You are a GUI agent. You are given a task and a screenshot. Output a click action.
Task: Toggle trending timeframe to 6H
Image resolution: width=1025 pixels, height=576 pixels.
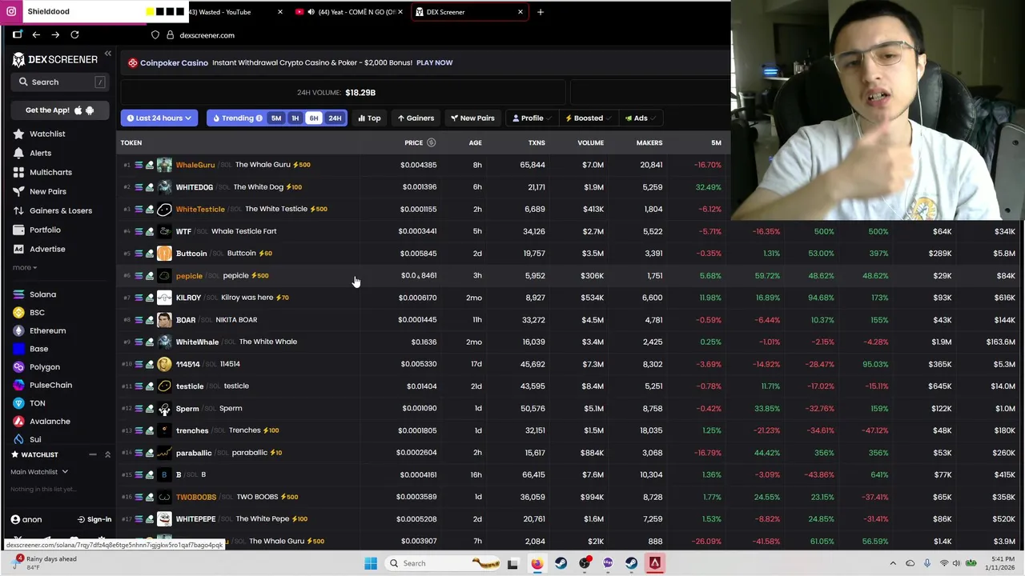click(x=314, y=118)
